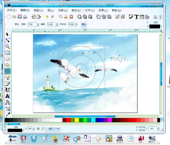Expand the color palette menu arrow
Image resolution: width=170 pixels, height=145 pixels.
pyautogui.click(x=162, y=120)
